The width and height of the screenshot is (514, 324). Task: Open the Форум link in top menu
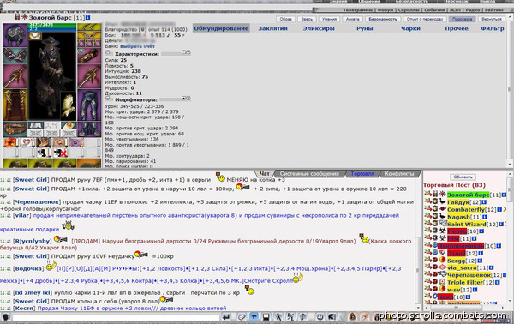point(386,9)
